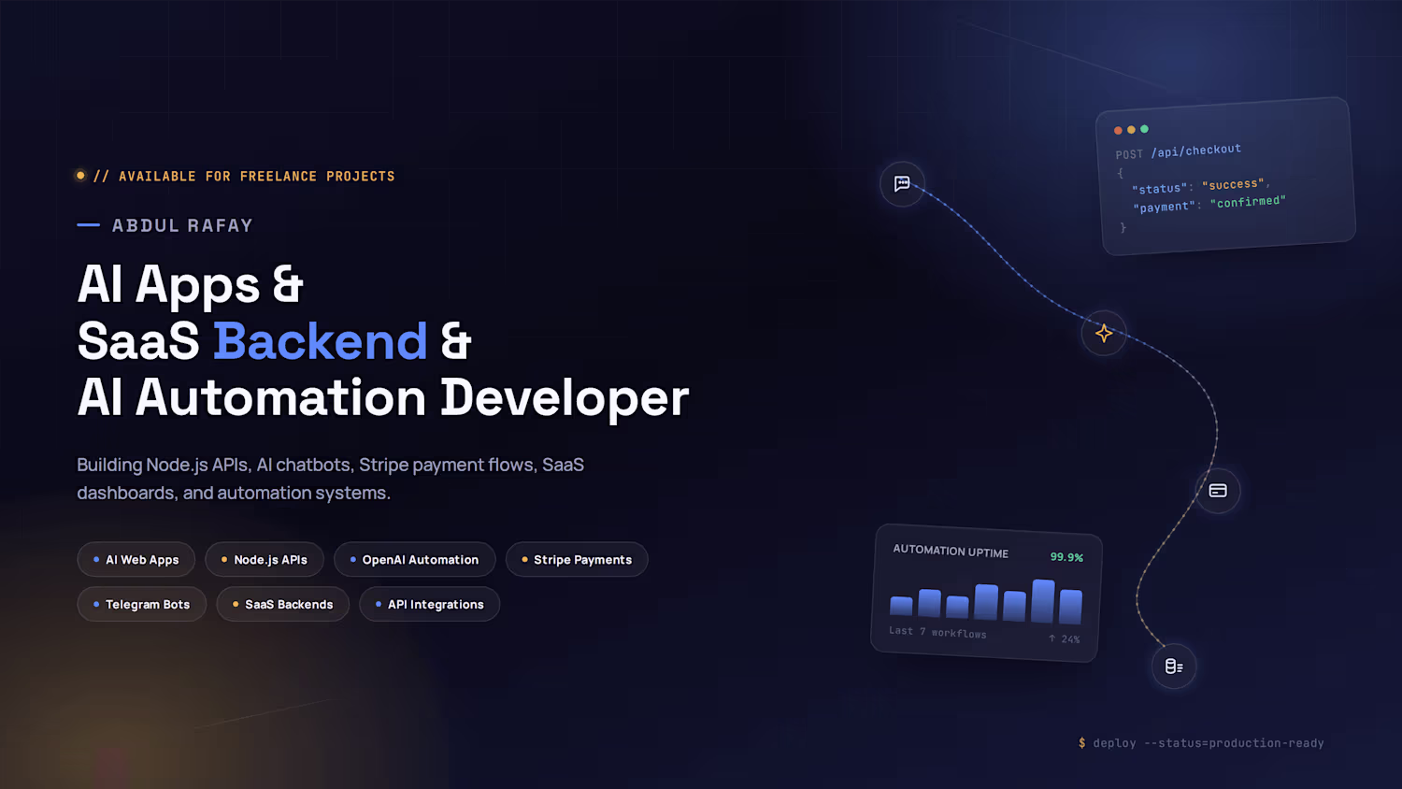This screenshot has width=1402, height=789.
Task: Click the tallest bar in the uptime chart
Action: click(x=1043, y=601)
